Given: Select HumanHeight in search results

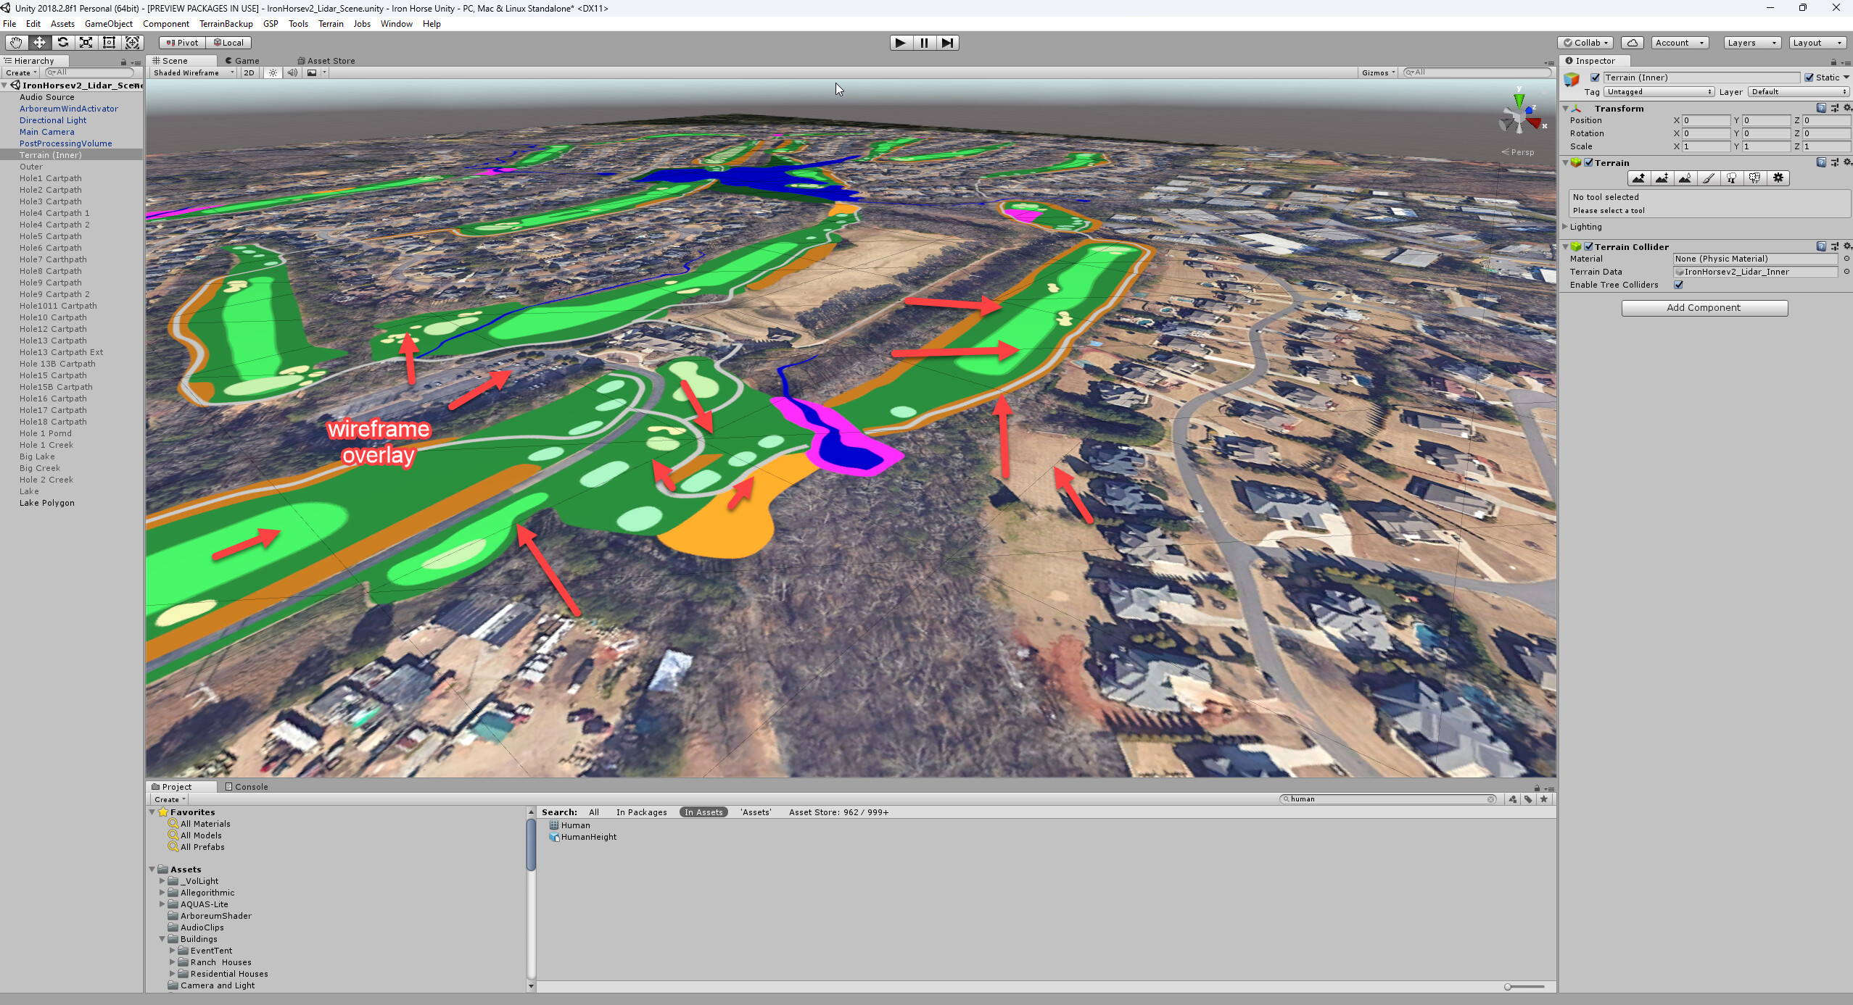Looking at the screenshot, I should (x=588, y=836).
